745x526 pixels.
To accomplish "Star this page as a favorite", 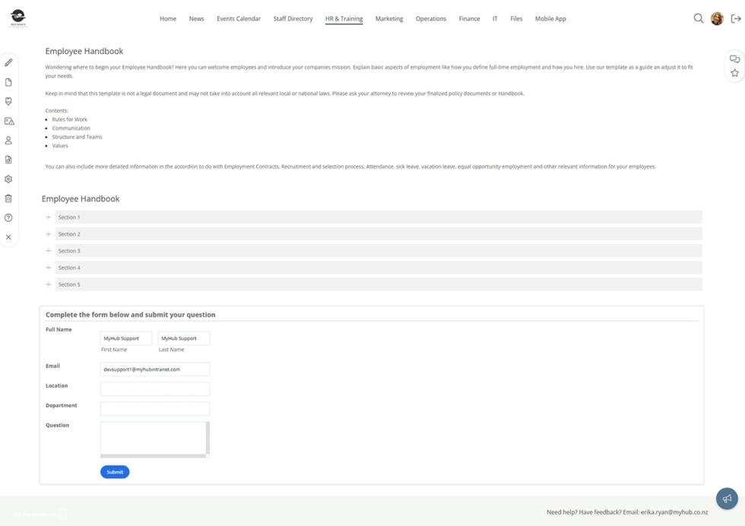I will pyautogui.click(x=734, y=72).
